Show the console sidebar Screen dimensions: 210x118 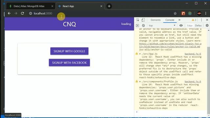(137, 26)
